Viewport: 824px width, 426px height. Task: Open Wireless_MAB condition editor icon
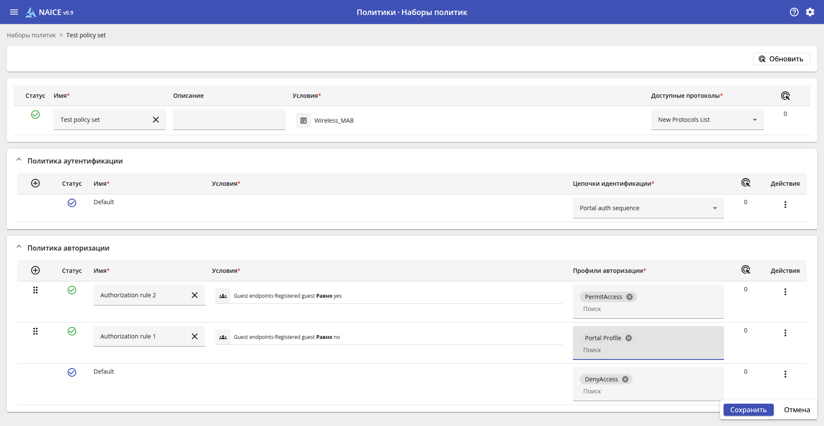click(x=303, y=121)
